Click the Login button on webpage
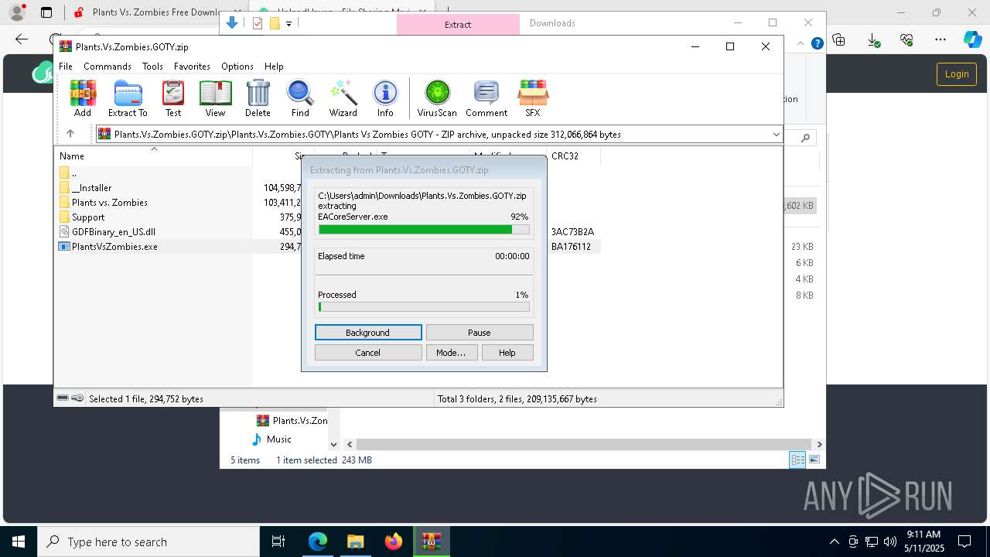The image size is (990, 557). point(957,73)
